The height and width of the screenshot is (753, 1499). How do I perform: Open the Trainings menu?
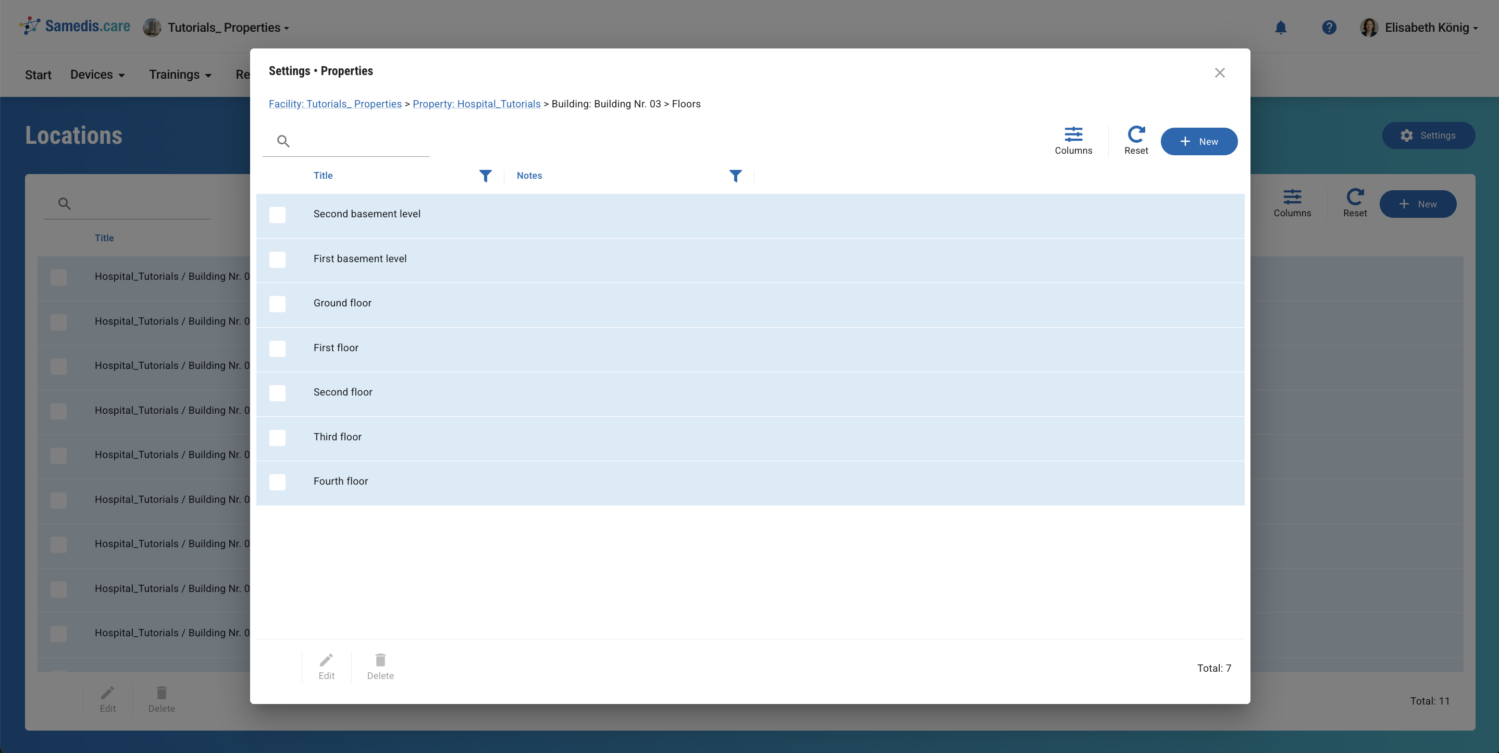point(180,75)
